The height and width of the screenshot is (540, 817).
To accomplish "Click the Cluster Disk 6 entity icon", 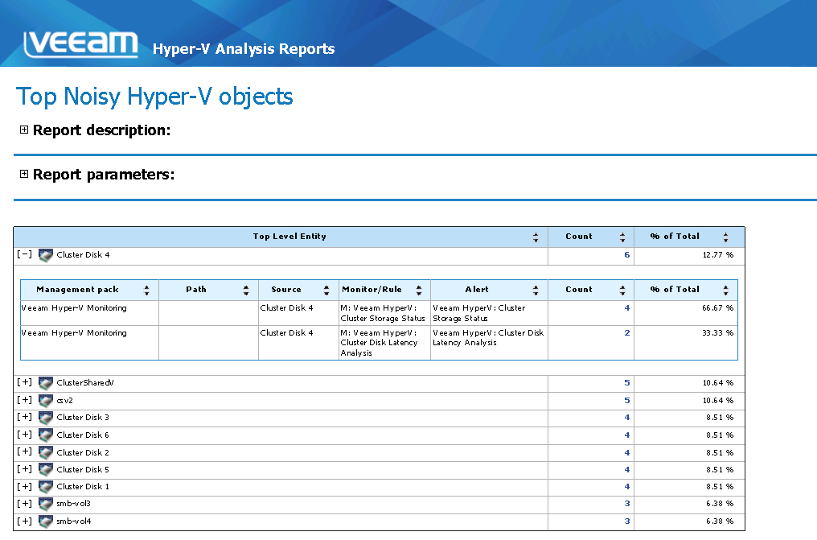I will pos(46,435).
